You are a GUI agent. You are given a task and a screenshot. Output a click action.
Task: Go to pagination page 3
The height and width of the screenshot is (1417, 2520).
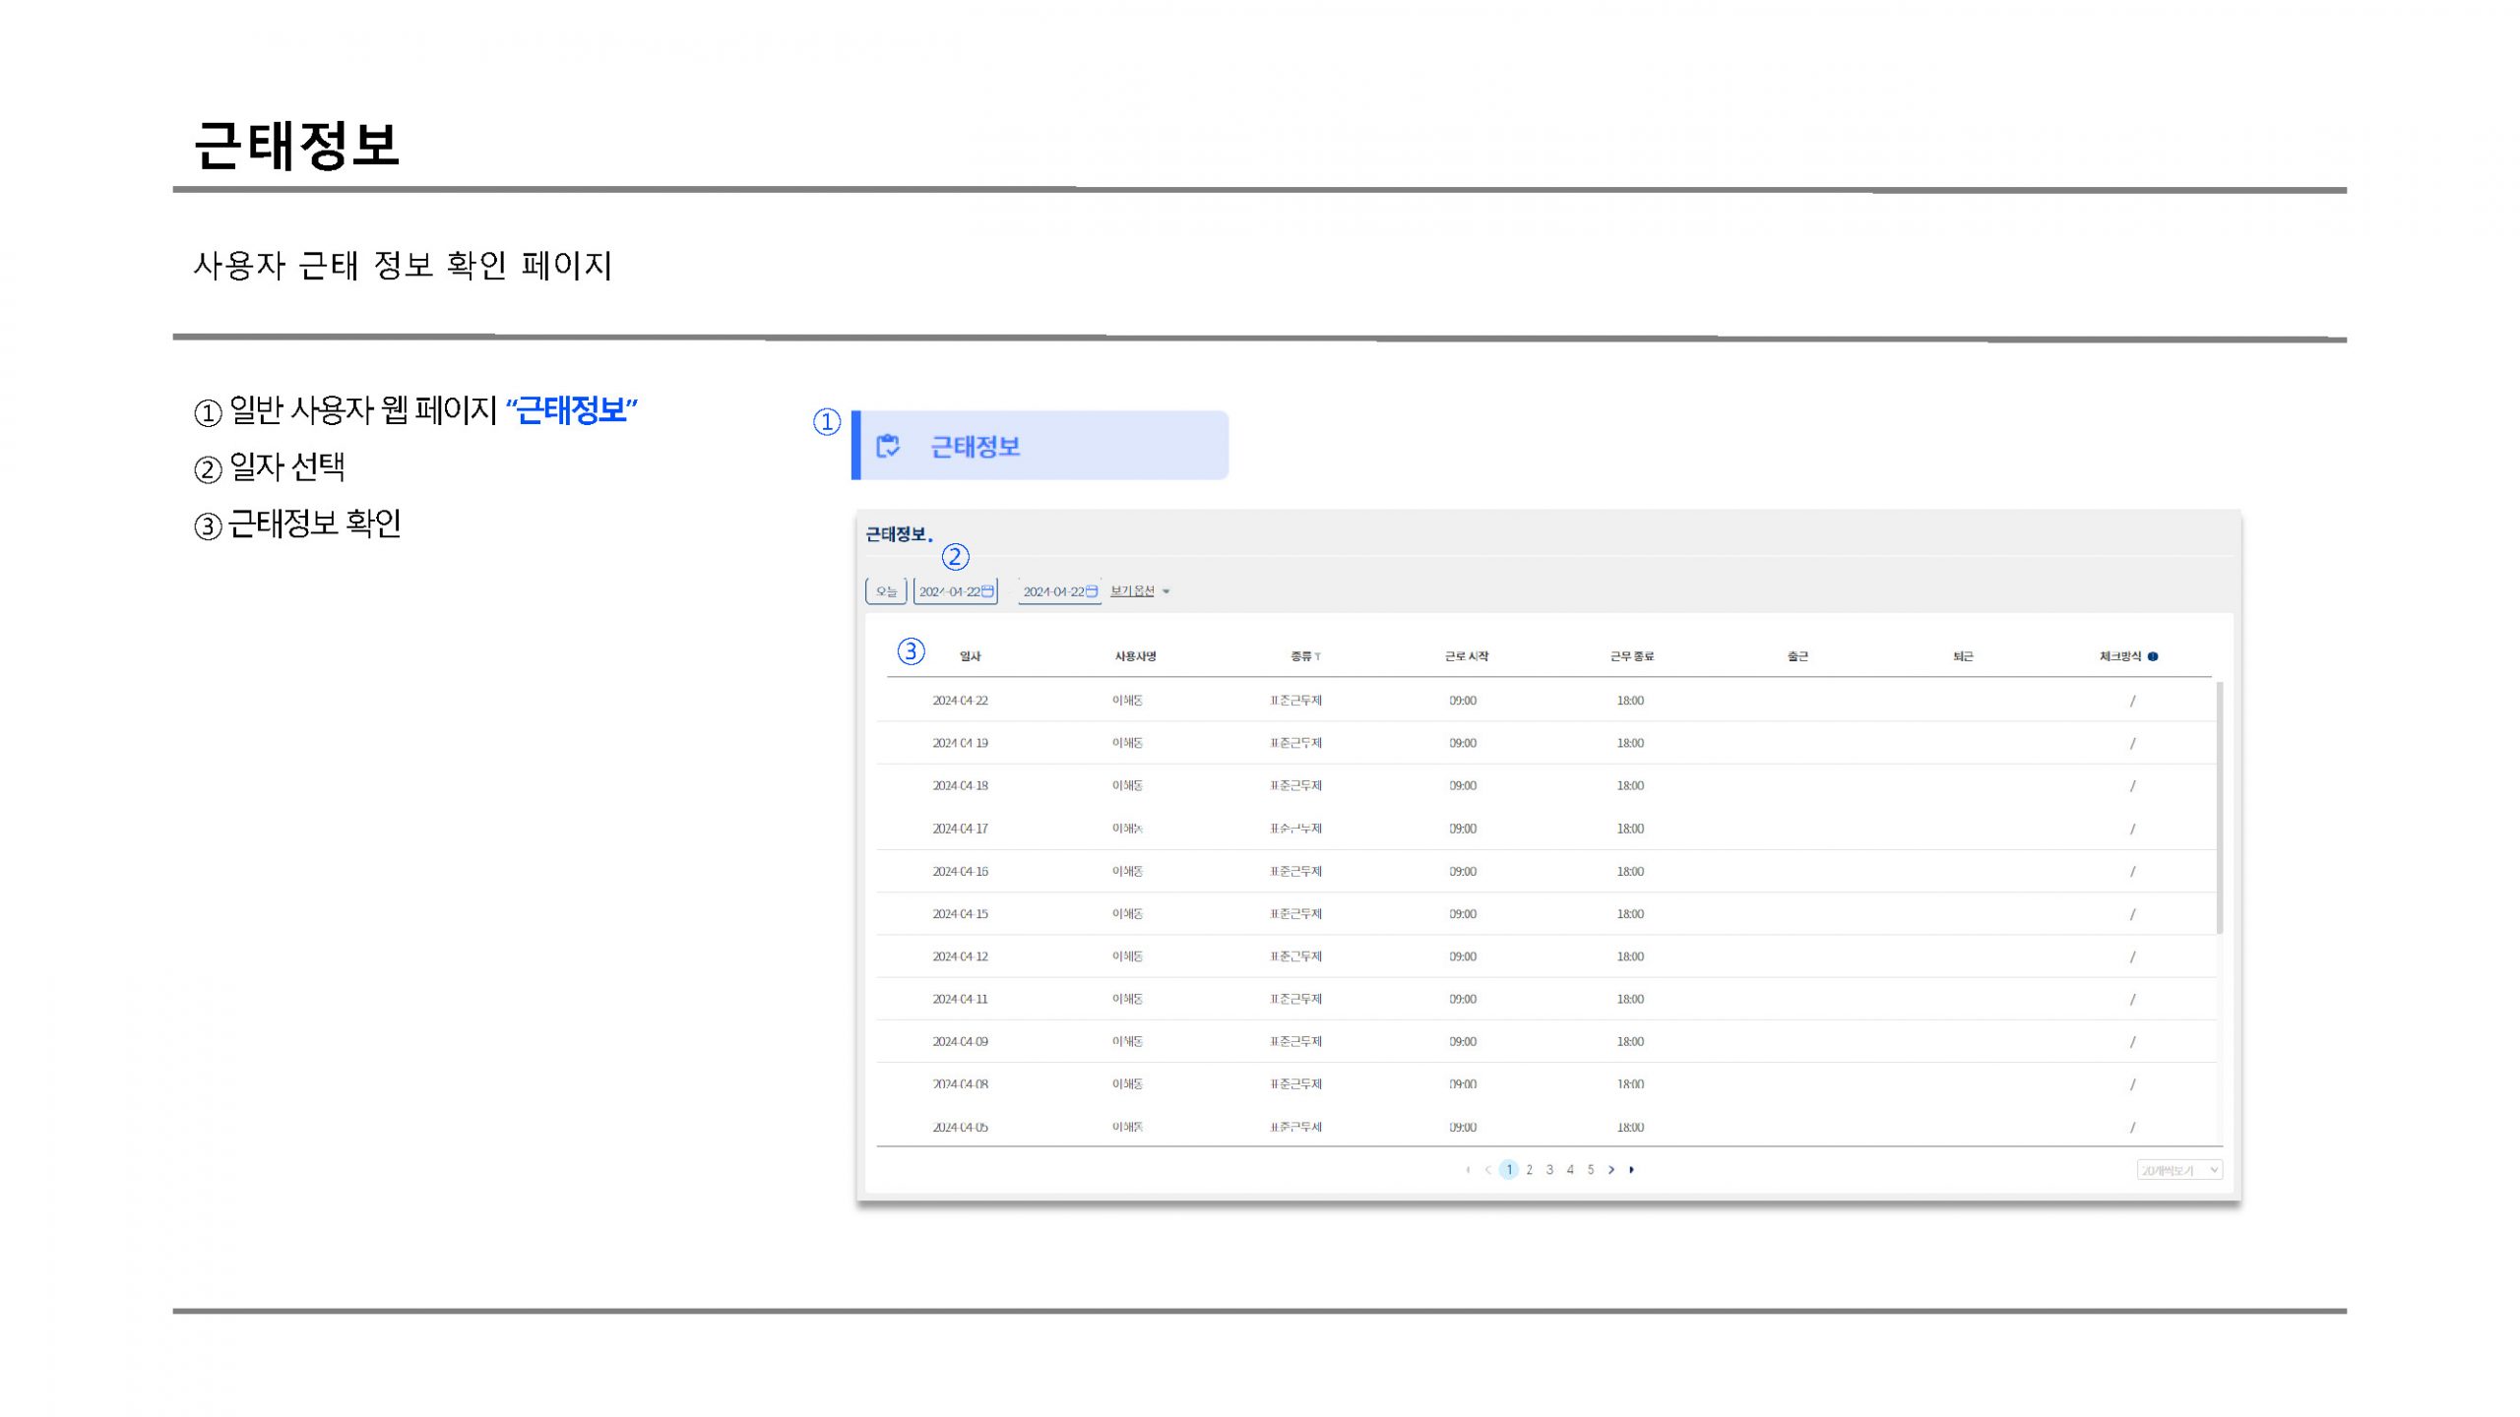[1549, 1170]
